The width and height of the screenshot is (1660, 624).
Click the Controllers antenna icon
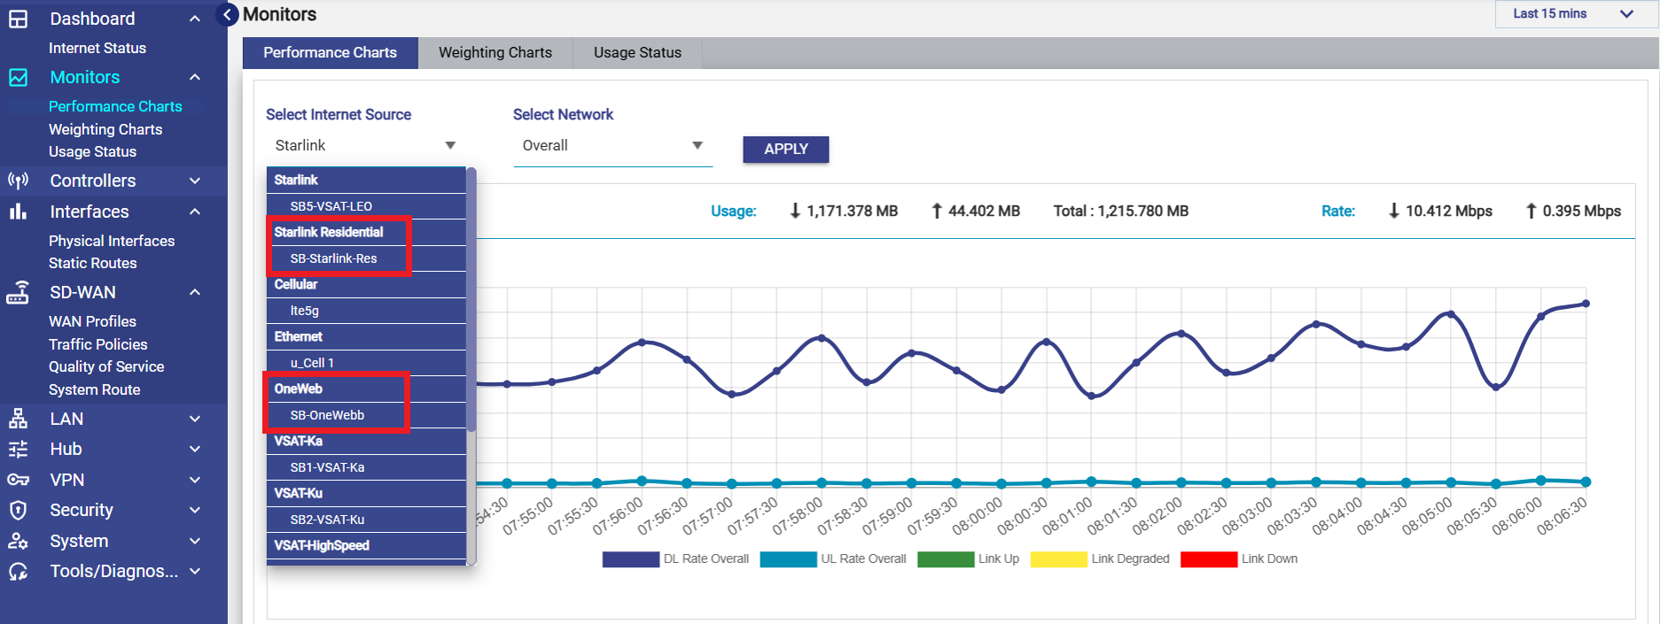tap(18, 181)
